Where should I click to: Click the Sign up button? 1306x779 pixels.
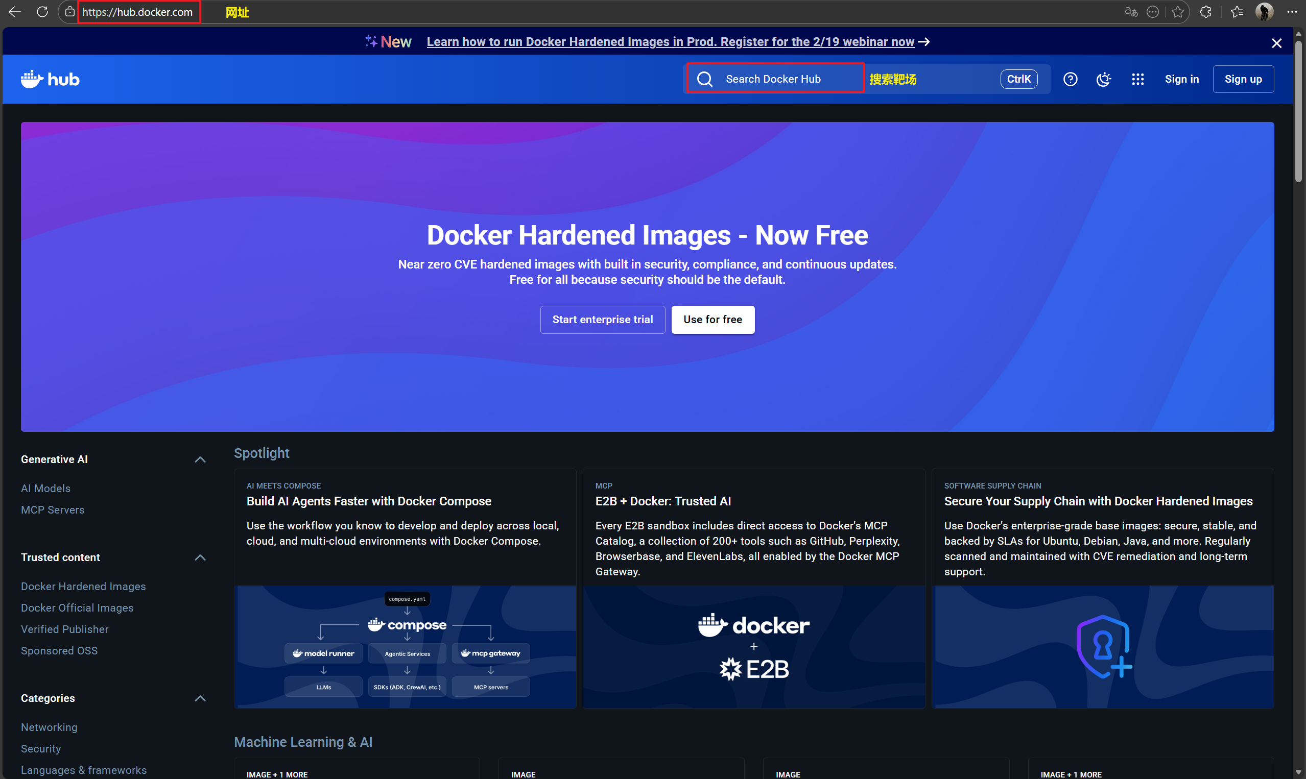pos(1243,79)
